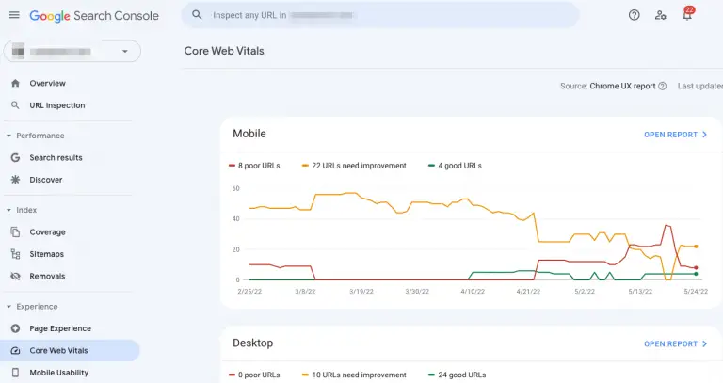The width and height of the screenshot is (723, 383).
Task: Open the user settings people icon
Action: pyautogui.click(x=660, y=15)
